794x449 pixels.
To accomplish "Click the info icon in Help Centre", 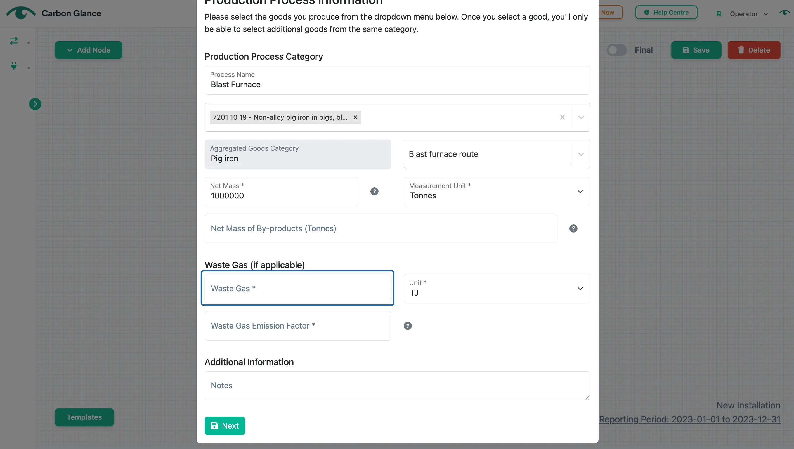I will (647, 12).
